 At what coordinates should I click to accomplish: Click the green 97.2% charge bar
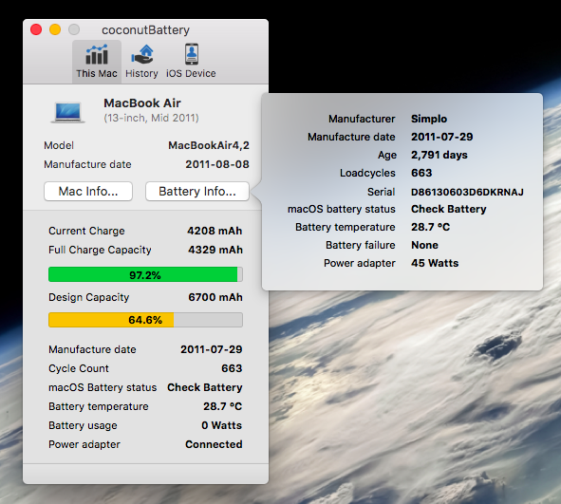(x=145, y=274)
